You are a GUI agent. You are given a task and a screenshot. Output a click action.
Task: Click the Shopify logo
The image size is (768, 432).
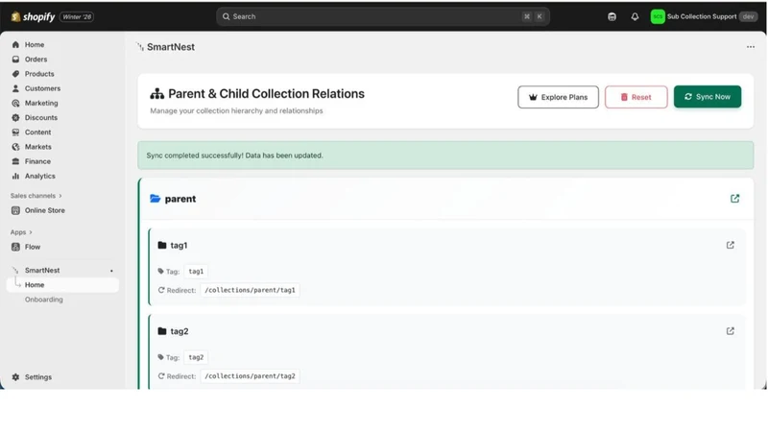pyautogui.click(x=33, y=16)
